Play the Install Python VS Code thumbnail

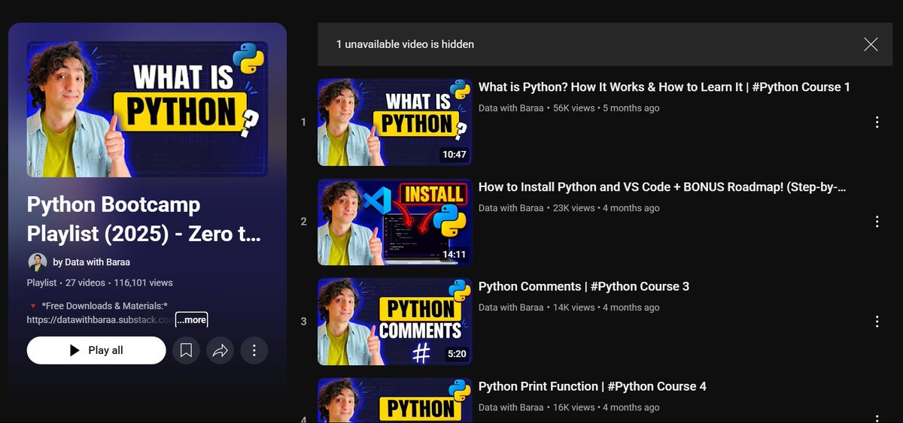(x=394, y=222)
